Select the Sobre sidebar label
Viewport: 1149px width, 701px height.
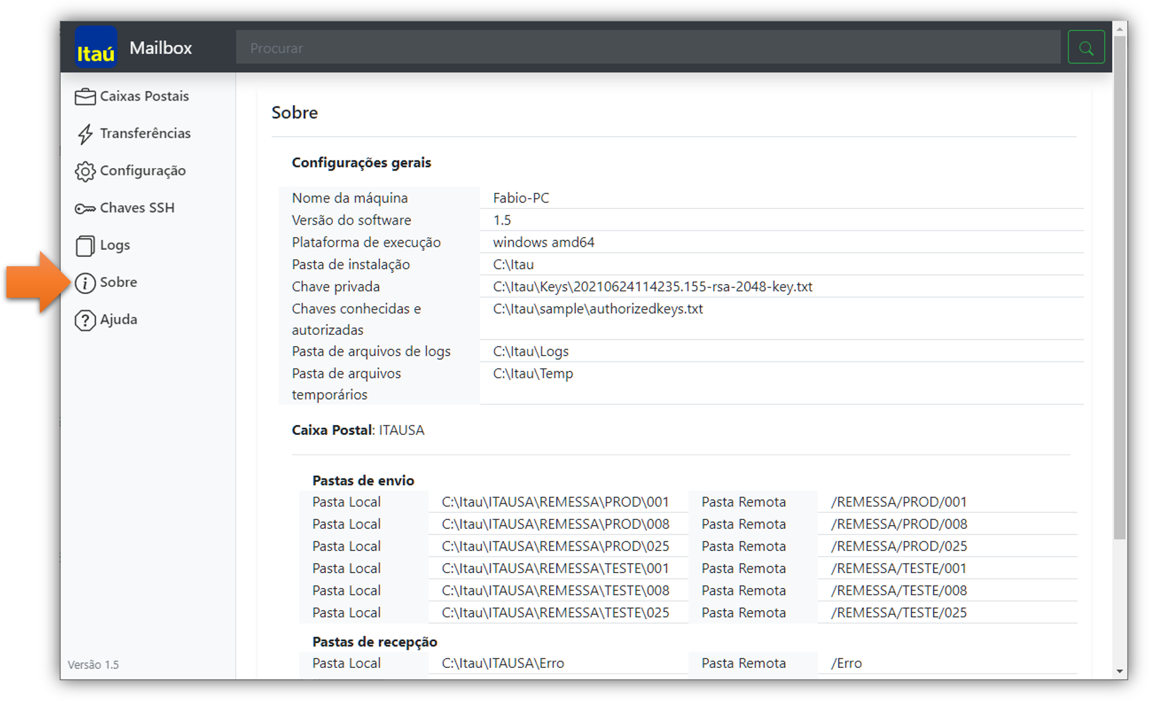118,282
